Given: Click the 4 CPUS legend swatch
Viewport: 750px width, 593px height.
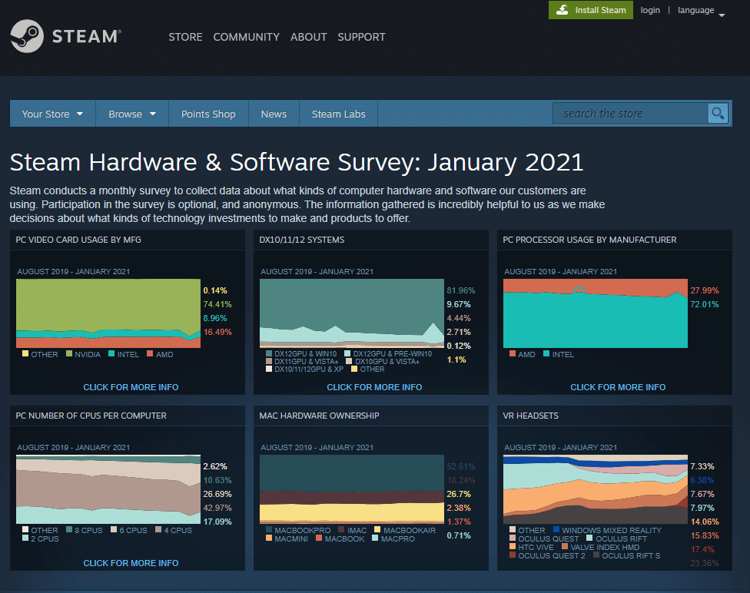Looking at the screenshot, I should pos(158,529).
